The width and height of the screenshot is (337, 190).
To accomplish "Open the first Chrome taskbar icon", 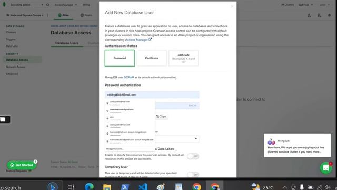I will pyautogui.click(x=196, y=187).
